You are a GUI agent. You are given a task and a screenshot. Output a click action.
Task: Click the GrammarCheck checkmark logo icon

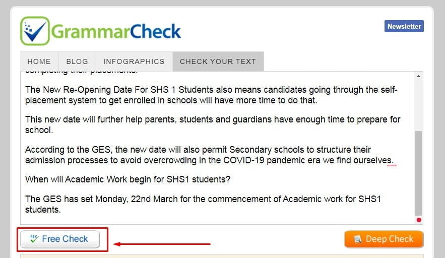(35, 31)
